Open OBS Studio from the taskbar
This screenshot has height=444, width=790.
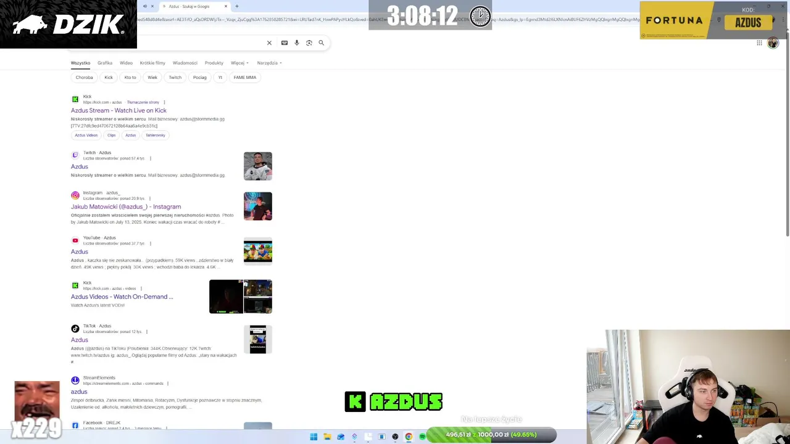(395, 437)
